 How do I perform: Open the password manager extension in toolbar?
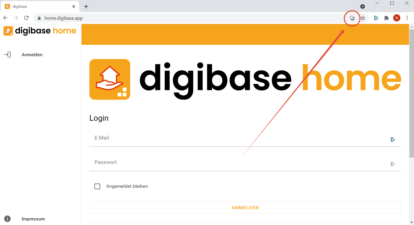[x=376, y=18]
